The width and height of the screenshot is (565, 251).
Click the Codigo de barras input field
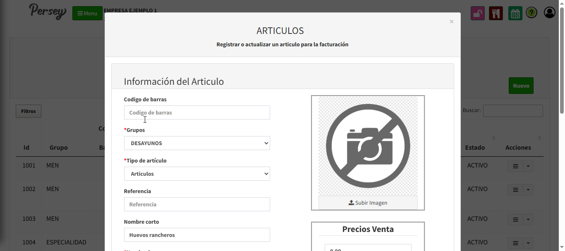[x=197, y=112]
